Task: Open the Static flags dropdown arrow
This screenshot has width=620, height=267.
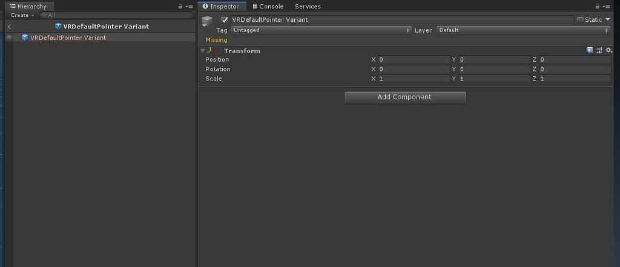Action: (x=608, y=19)
